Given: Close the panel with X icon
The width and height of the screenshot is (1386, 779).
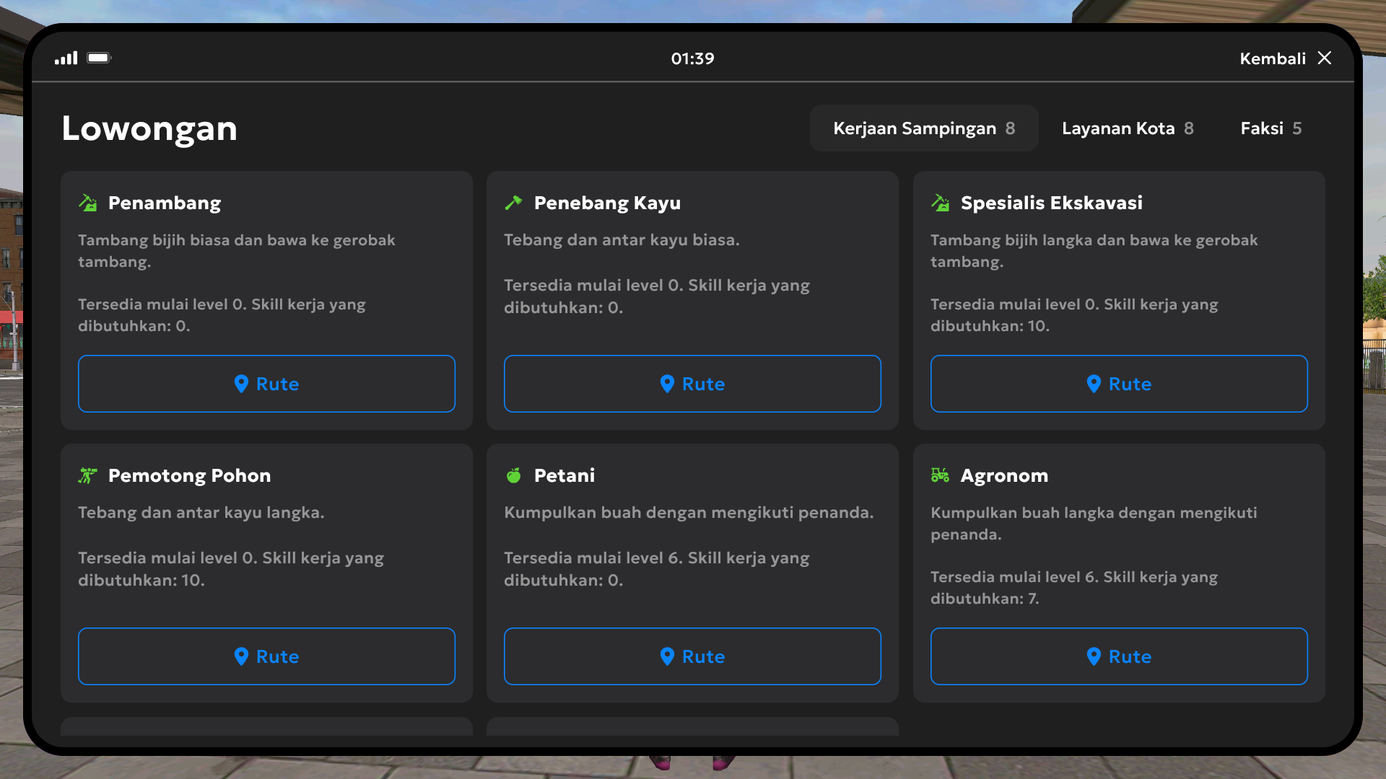Looking at the screenshot, I should click(1324, 58).
